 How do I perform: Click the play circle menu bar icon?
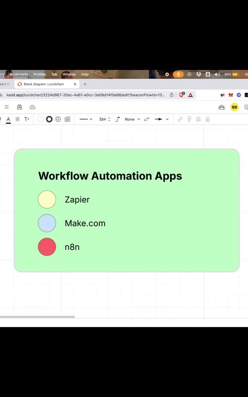(x=189, y=74)
